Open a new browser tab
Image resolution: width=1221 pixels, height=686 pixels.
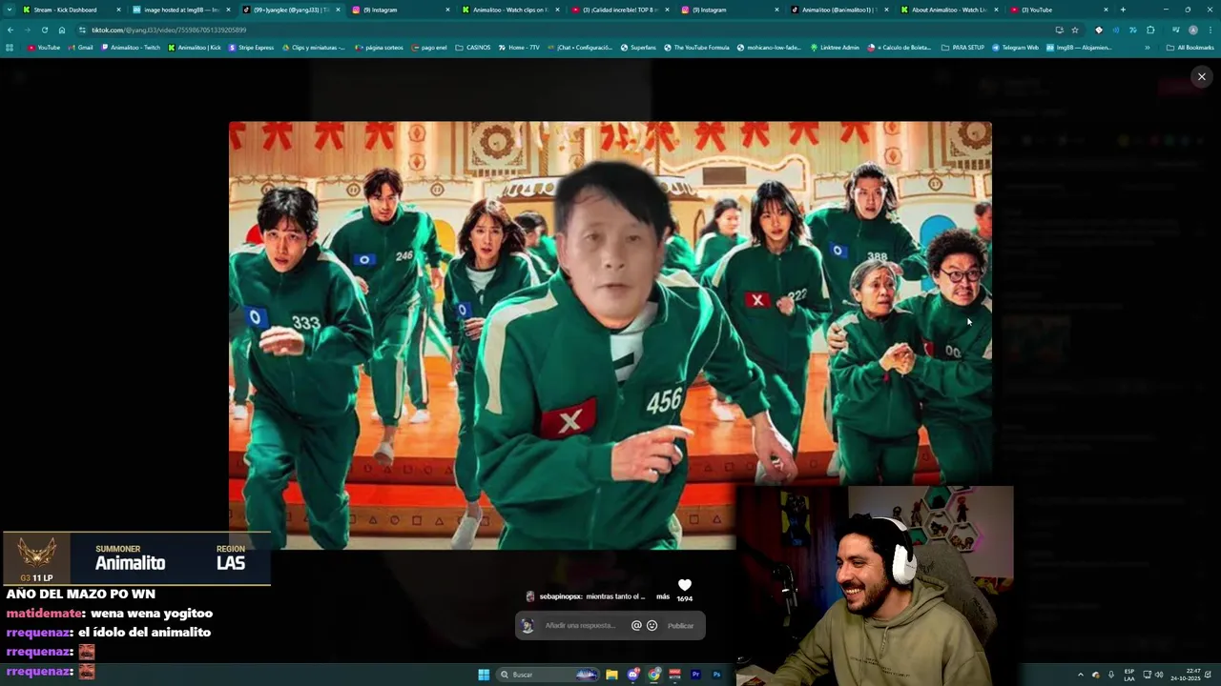1123,10
